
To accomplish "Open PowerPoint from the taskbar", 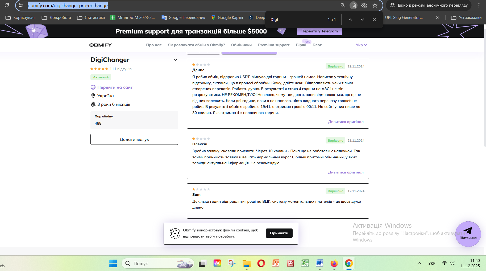I will pyautogui.click(x=276, y=264).
